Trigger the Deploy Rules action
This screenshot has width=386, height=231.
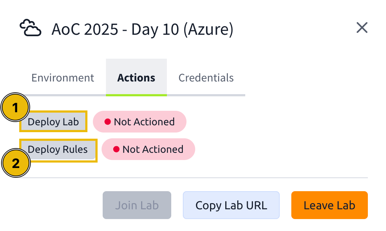58,149
